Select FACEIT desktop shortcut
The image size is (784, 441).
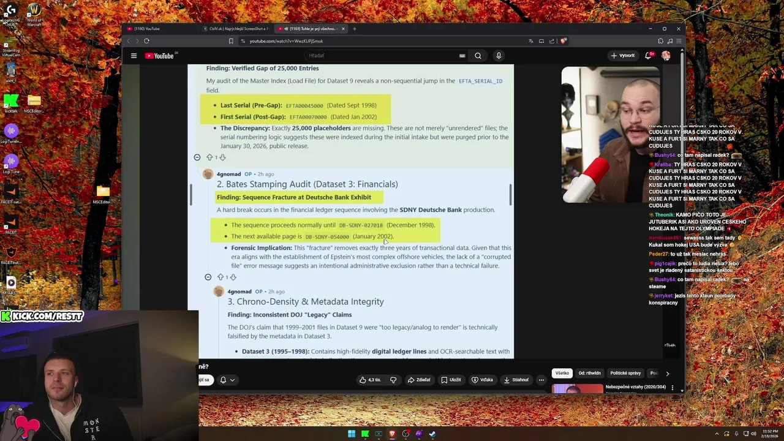coord(10,224)
